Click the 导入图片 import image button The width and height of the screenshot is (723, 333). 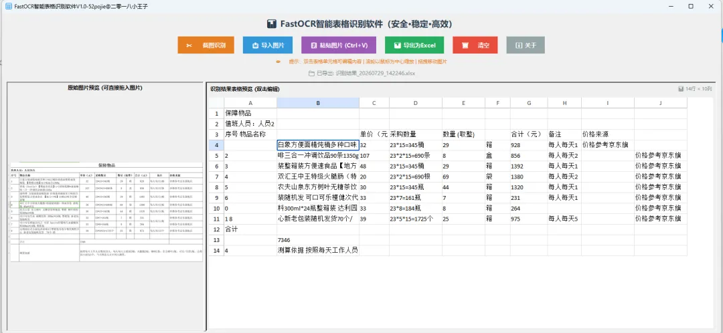click(x=268, y=45)
